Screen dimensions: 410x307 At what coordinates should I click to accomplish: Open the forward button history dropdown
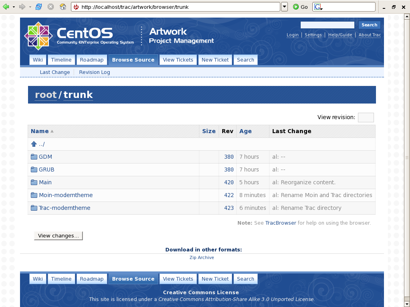(x=30, y=7)
